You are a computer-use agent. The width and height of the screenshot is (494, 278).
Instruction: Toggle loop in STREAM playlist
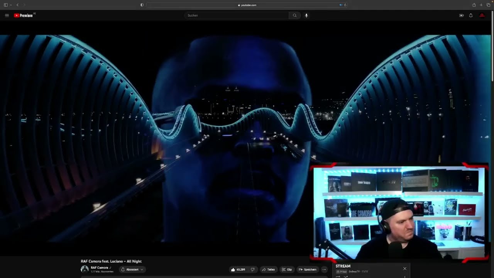tap(338, 276)
